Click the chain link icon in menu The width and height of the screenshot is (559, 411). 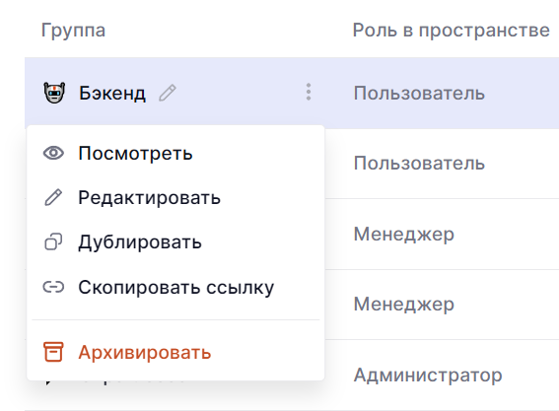click(x=53, y=287)
